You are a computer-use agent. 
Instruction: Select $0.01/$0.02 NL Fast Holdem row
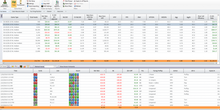pos(110,43)
